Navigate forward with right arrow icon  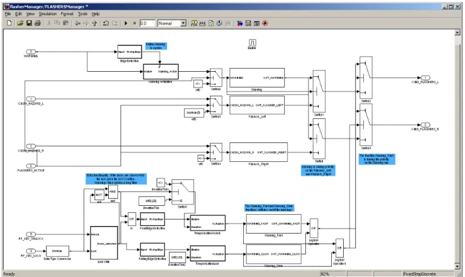coord(86,23)
